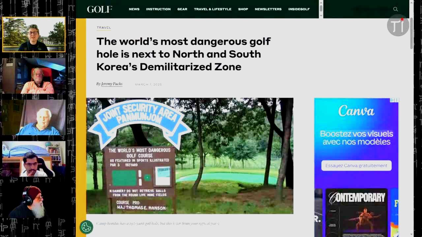Open the Instruction menu
Image resolution: width=422 pixels, height=237 pixels.
[x=158, y=9]
